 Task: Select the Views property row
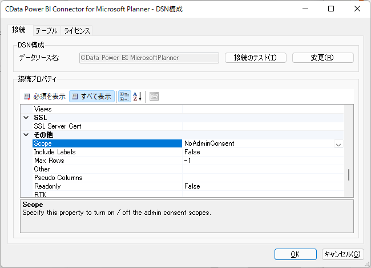tap(188, 109)
